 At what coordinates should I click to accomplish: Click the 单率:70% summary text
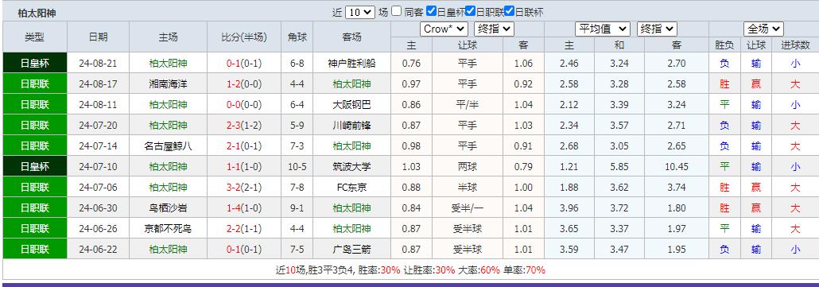pyautogui.click(x=525, y=270)
